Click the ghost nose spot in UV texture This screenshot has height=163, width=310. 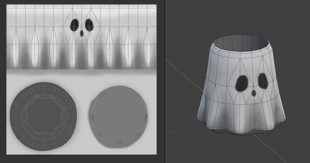[82, 33]
